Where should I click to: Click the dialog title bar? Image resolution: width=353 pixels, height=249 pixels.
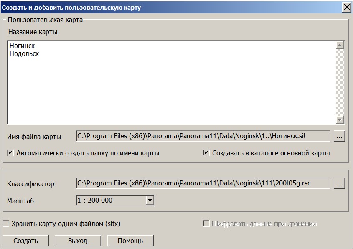(x=167, y=7)
